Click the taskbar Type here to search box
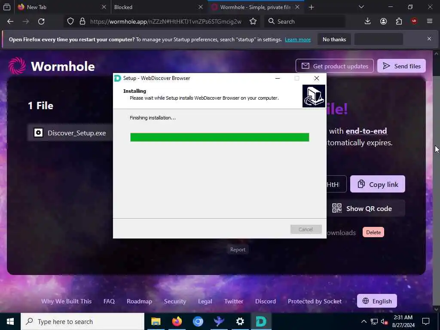The height and width of the screenshot is (330, 440). (82, 321)
